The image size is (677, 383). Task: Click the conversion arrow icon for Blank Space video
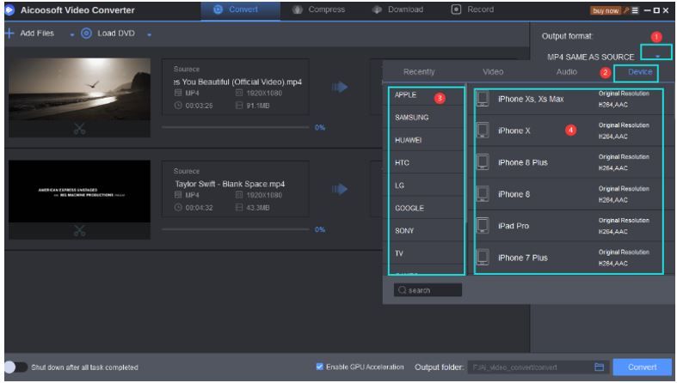[340, 189]
